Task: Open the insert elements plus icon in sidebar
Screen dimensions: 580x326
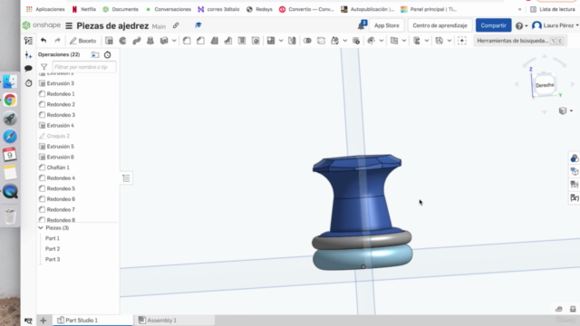Action: tap(28, 55)
